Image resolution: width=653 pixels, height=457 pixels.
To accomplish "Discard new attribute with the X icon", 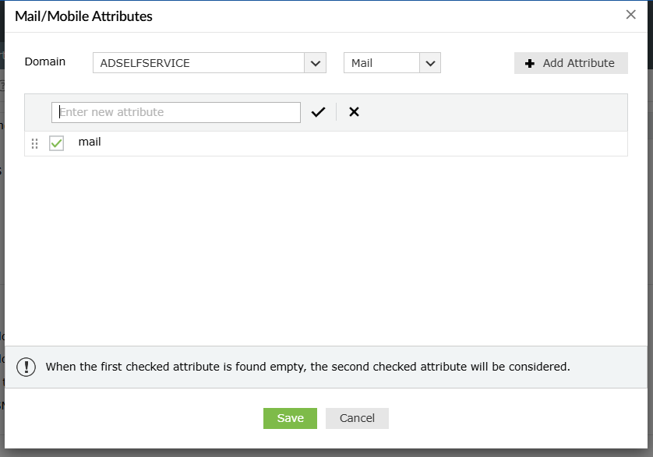I will pyautogui.click(x=354, y=112).
